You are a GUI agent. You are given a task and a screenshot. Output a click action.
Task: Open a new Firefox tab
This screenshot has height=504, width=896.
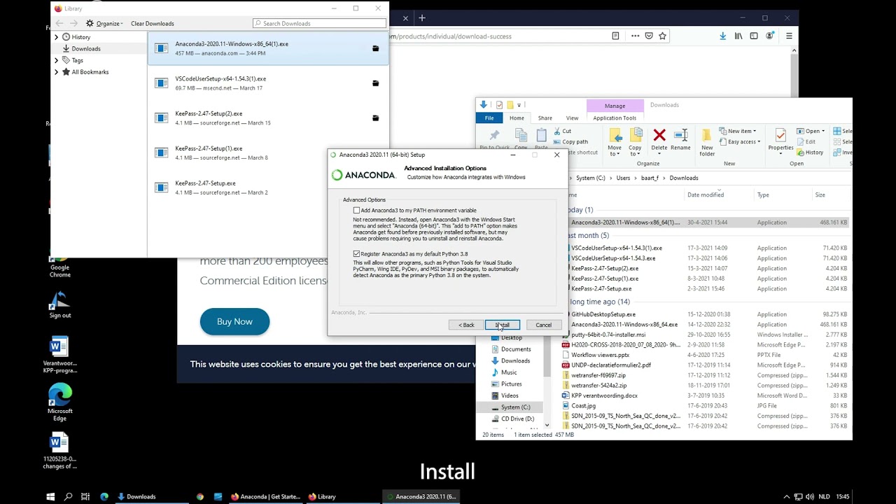(422, 17)
